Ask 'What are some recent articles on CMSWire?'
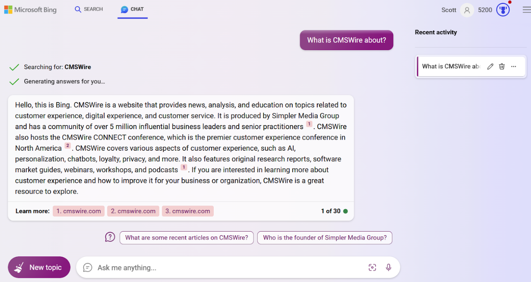 click(186, 238)
